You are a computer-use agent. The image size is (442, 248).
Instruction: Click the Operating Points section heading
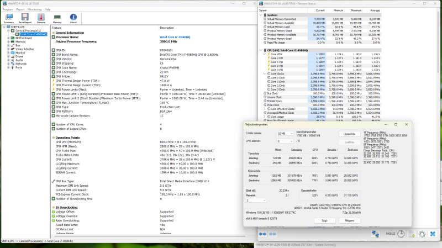pos(67,138)
